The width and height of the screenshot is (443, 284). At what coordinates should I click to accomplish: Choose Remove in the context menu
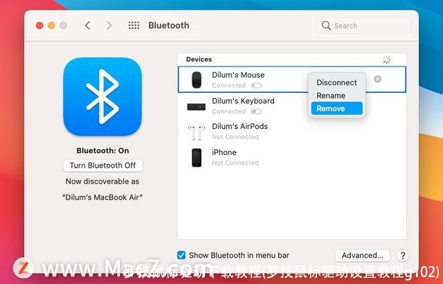click(x=331, y=108)
